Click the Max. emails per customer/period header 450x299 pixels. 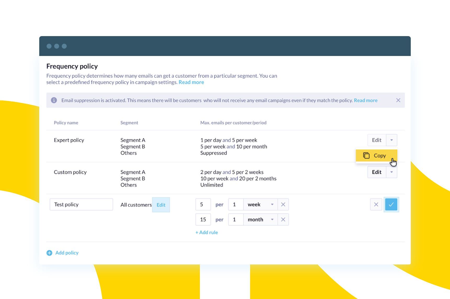coord(233,123)
